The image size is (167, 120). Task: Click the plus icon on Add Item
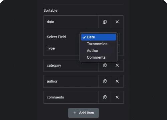(75, 113)
